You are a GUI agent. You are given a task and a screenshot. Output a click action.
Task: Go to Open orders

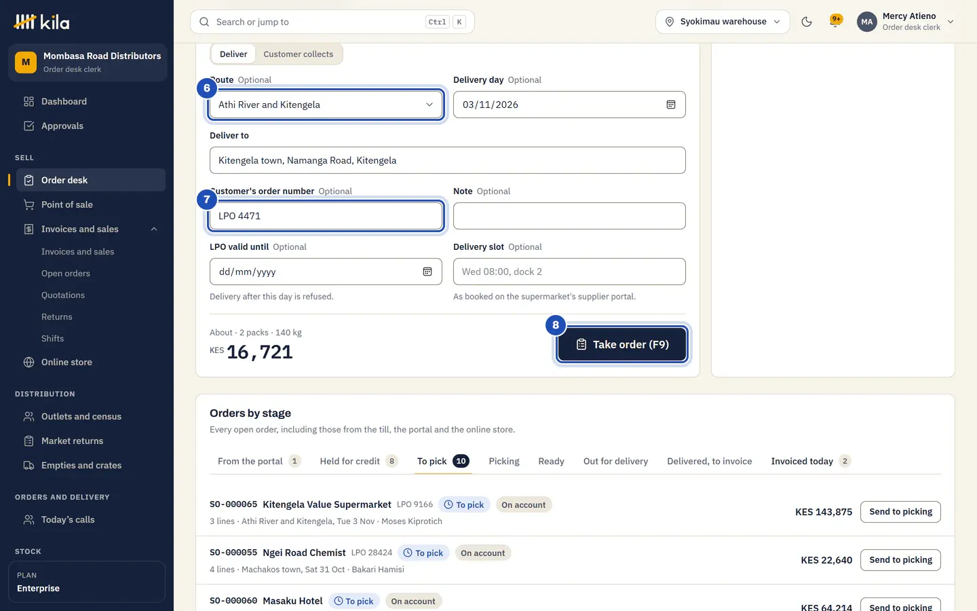click(66, 274)
